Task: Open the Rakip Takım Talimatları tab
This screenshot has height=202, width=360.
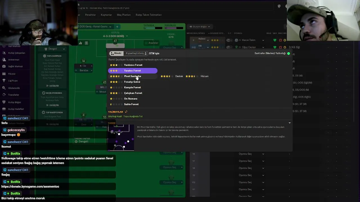Action: tap(148, 15)
